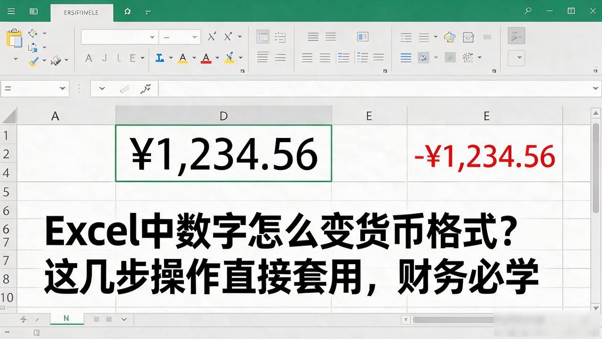Click the function icon beside the formula bar
The width and height of the screenshot is (602, 339).
146,89
